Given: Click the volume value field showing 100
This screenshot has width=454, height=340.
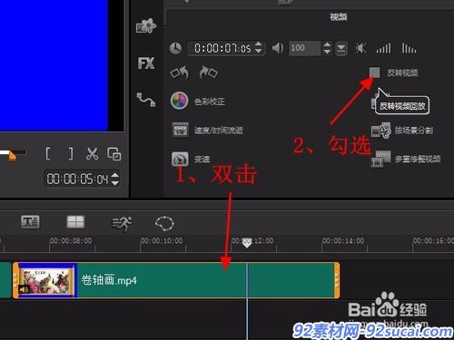Looking at the screenshot, I should 304,48.
